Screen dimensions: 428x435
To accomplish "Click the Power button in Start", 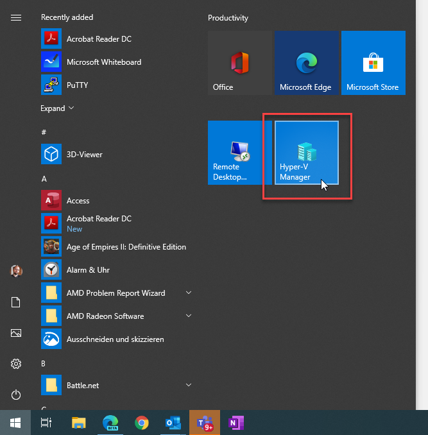I will click(16, 395).
